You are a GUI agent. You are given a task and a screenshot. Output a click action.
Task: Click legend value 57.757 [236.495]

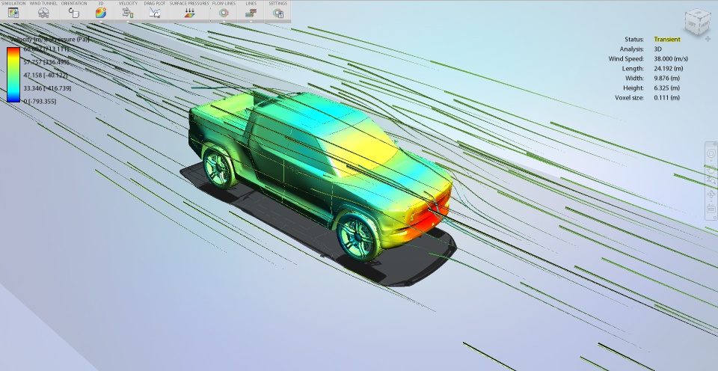pos(46,62)
